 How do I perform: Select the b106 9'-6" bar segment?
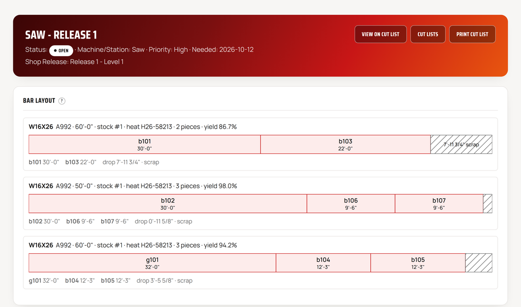(x=351, y=204)
